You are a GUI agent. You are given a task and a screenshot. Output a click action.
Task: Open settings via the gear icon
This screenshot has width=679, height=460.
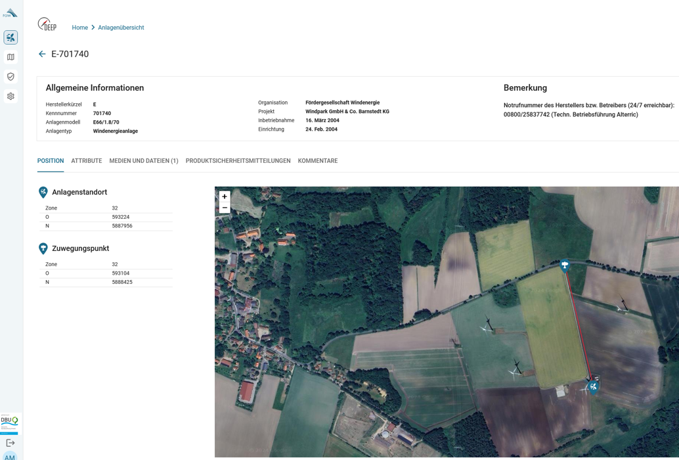pyautogui.click(x=11, y=97)
